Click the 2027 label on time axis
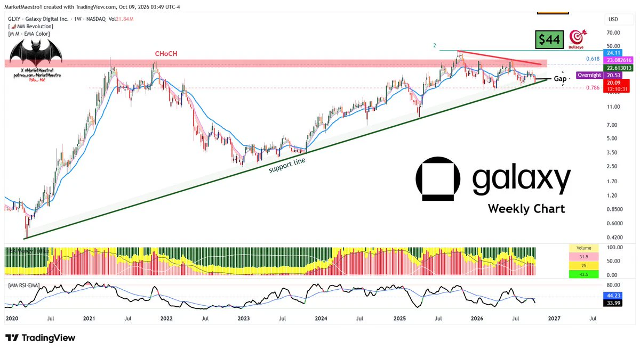 coord(554,319)
